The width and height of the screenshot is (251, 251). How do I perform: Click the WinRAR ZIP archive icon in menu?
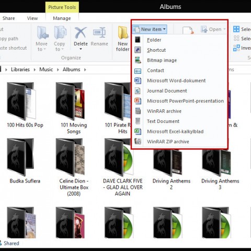(x=138, y=141)
